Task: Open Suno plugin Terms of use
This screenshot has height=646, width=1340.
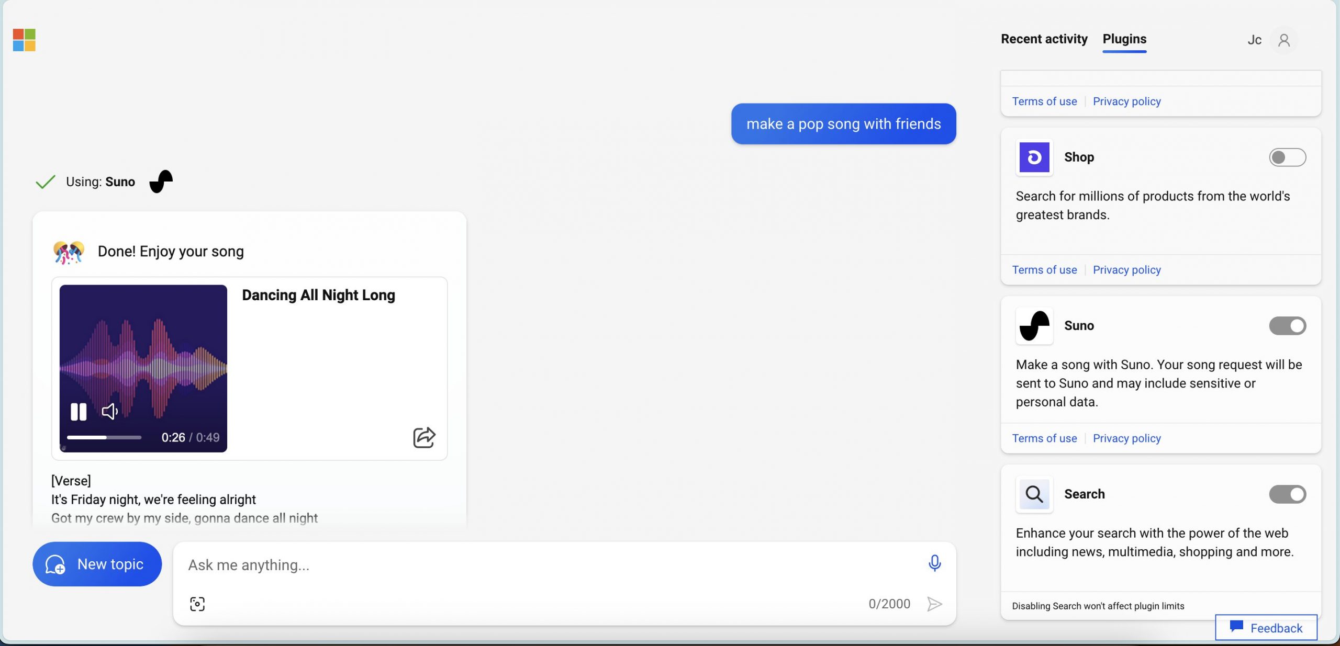Action: pyautogui.click(x=1044, y=438)
